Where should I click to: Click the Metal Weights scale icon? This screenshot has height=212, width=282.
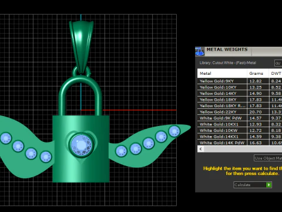click(x=200, y=51)
